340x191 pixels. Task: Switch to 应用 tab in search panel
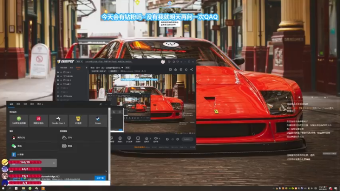(18, 104)
